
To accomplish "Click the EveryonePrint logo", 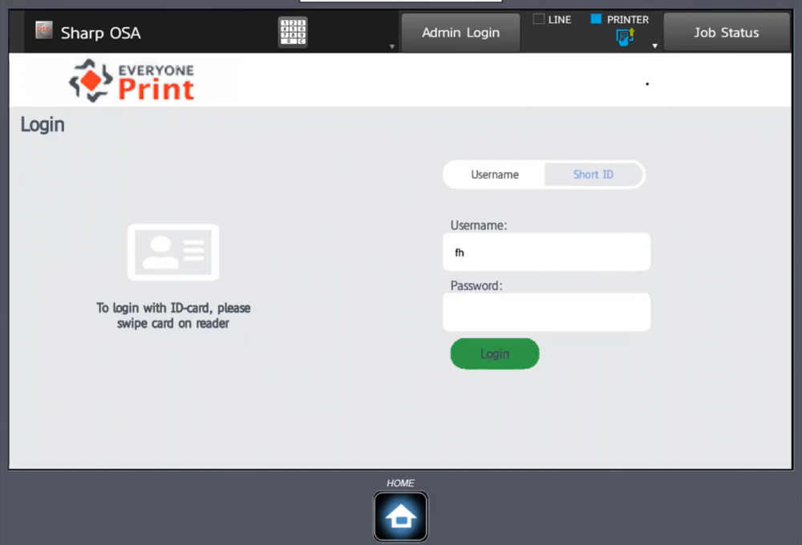I will [x=131, y=79].
